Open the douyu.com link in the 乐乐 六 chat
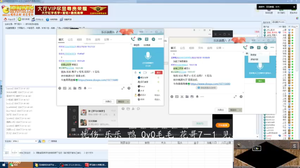Viewport: 300px width, 168px height. (x=210, y=84)
